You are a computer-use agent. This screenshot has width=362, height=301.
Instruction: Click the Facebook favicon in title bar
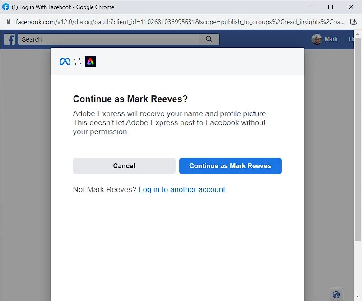point(6,7)
